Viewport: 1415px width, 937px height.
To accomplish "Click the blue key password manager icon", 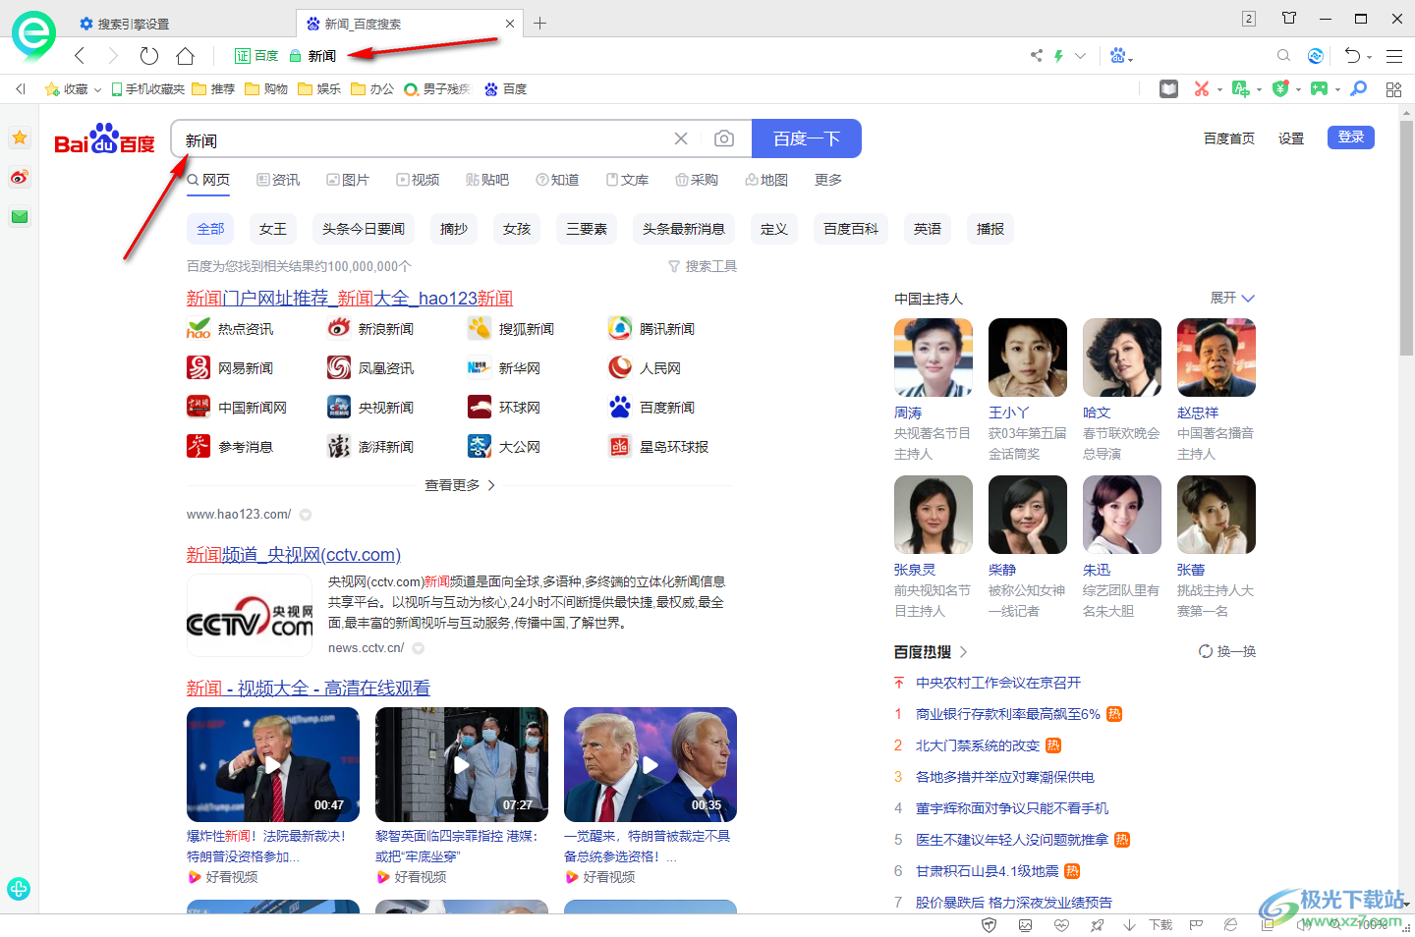I will click(1359, 89).
